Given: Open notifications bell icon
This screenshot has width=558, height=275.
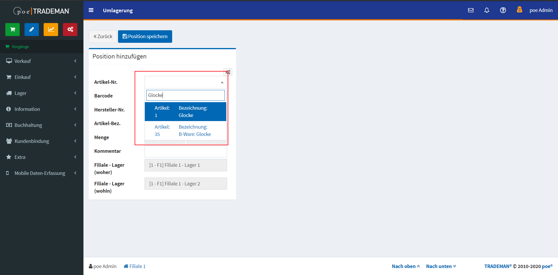Looking at the screenshot, I should (486, 10).
